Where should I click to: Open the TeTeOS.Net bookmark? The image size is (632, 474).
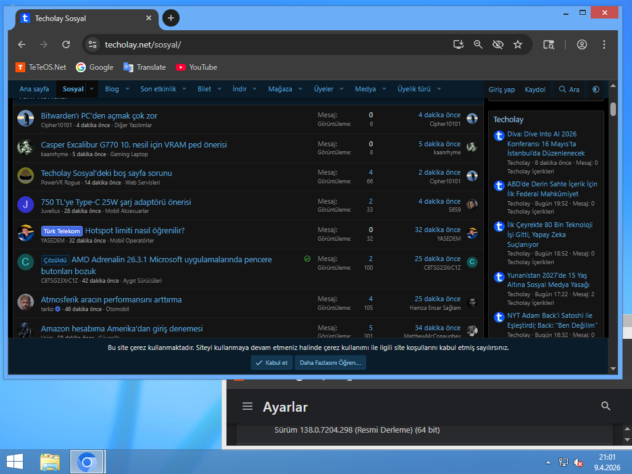pos(41,67)
